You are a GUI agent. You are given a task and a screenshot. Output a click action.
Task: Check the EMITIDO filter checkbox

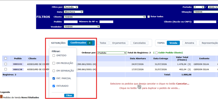[54, 56]
